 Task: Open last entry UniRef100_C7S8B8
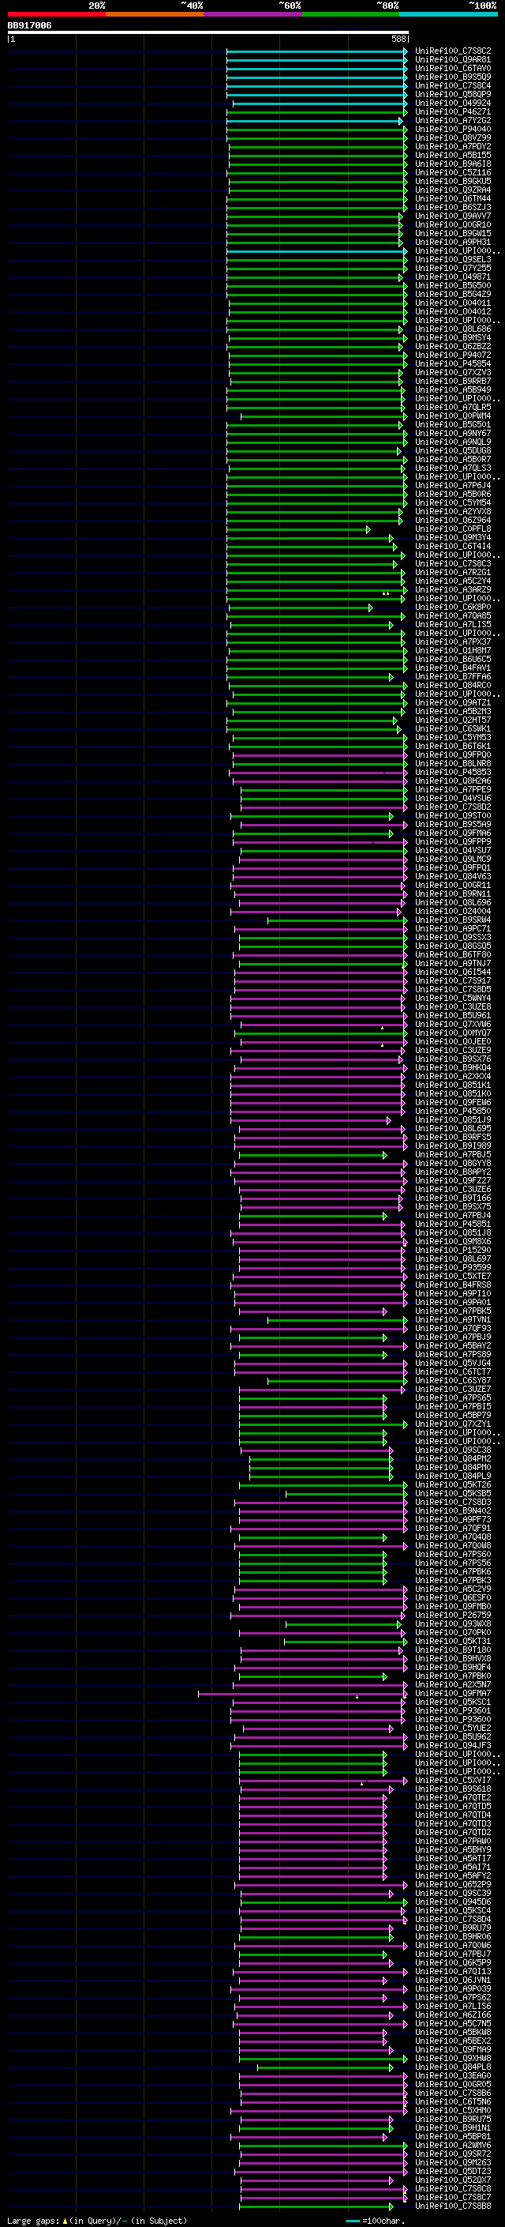(x=453, y=2206)
